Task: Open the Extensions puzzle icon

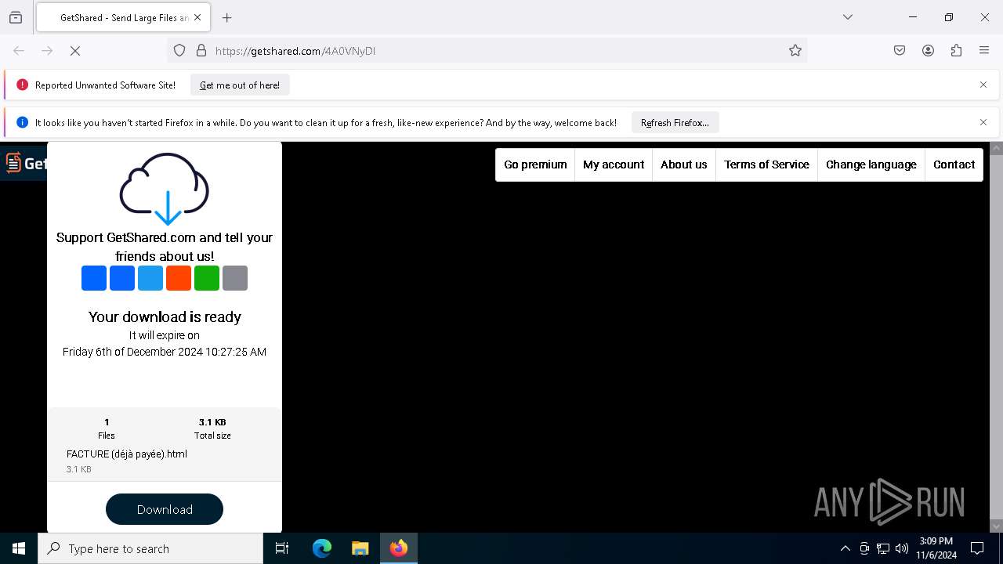Action: 956,51
